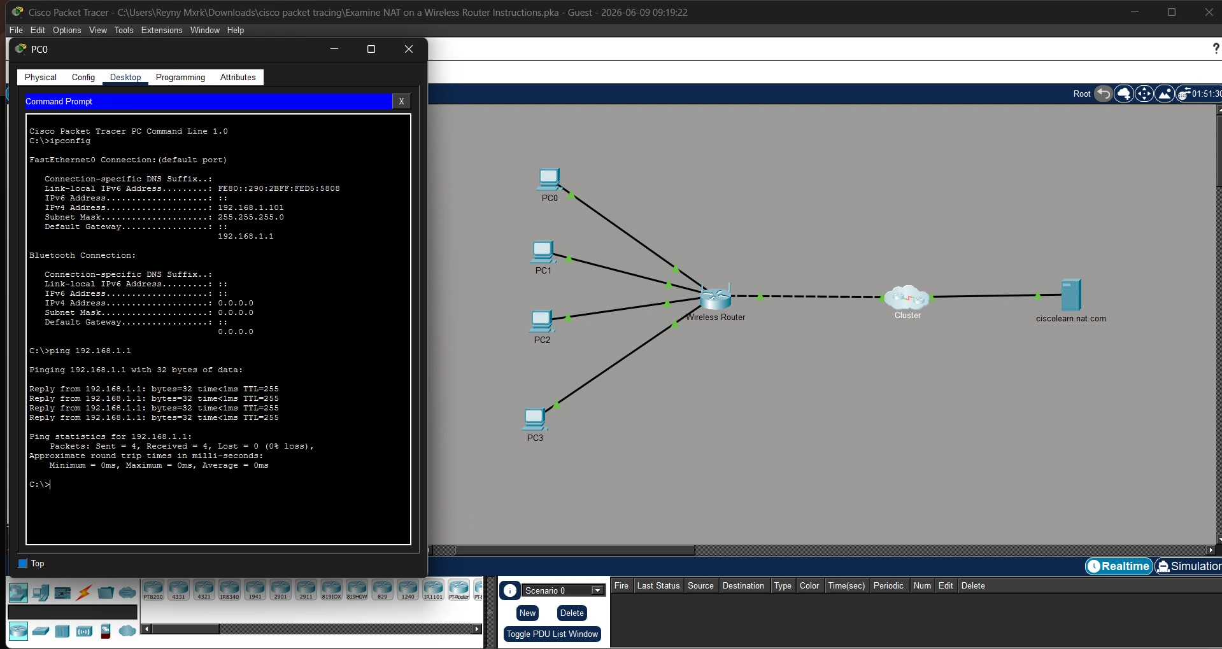Click inside the Command Prompt terminal at the C:\> prompt
The height and width of the screenshot is (649, 1222).
coord(40,485)
